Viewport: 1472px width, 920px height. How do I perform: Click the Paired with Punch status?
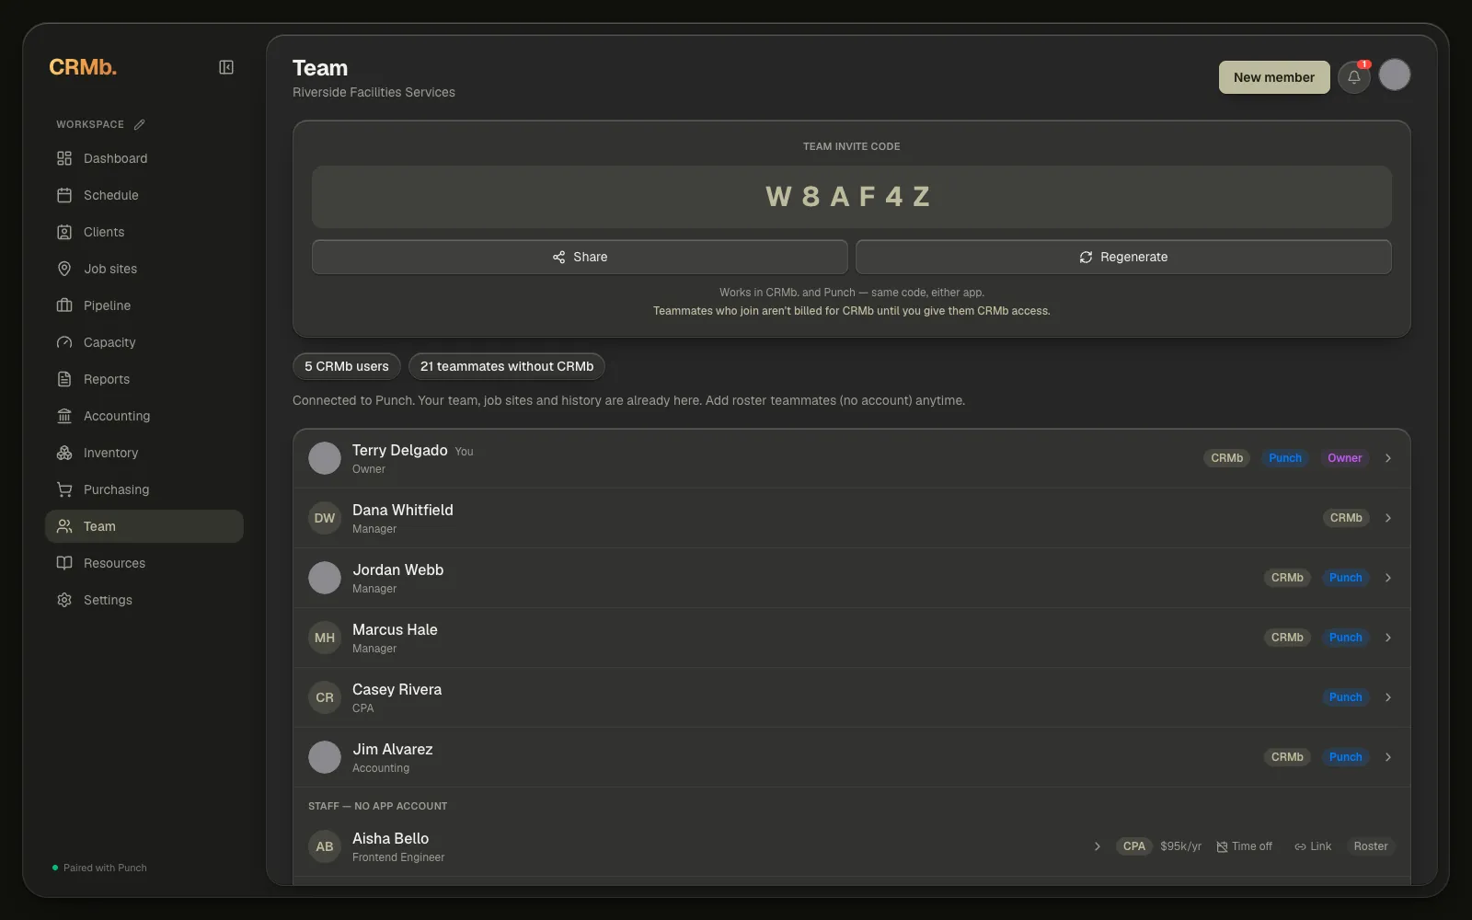(99, 868)
